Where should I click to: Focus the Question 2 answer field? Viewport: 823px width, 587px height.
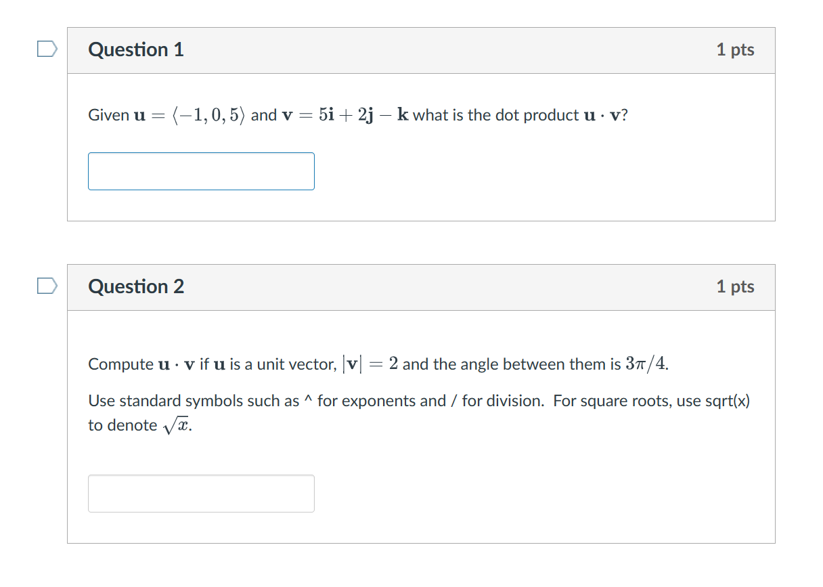point(201,494)
